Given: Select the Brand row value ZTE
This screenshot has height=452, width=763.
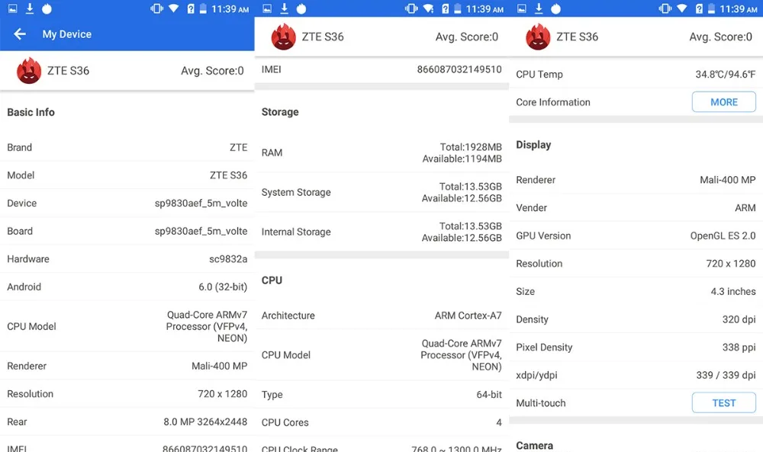Looking at the screenshot, I should pos(238,147).
